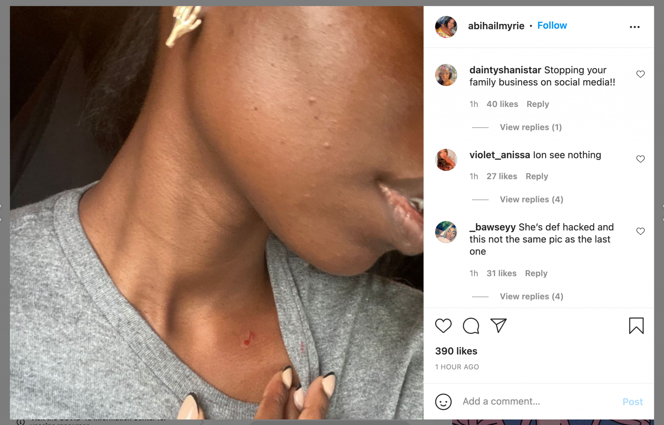Viewport: 664px width, 425px height.
Task: Expand View replies (1) under daintyshanistar
Action: click(531, 127)
